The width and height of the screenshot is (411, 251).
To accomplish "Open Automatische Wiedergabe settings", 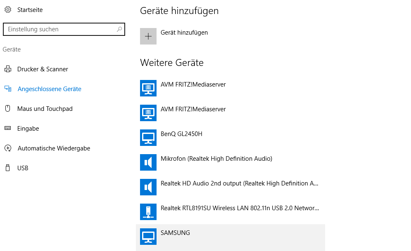I will coord(54,148).
